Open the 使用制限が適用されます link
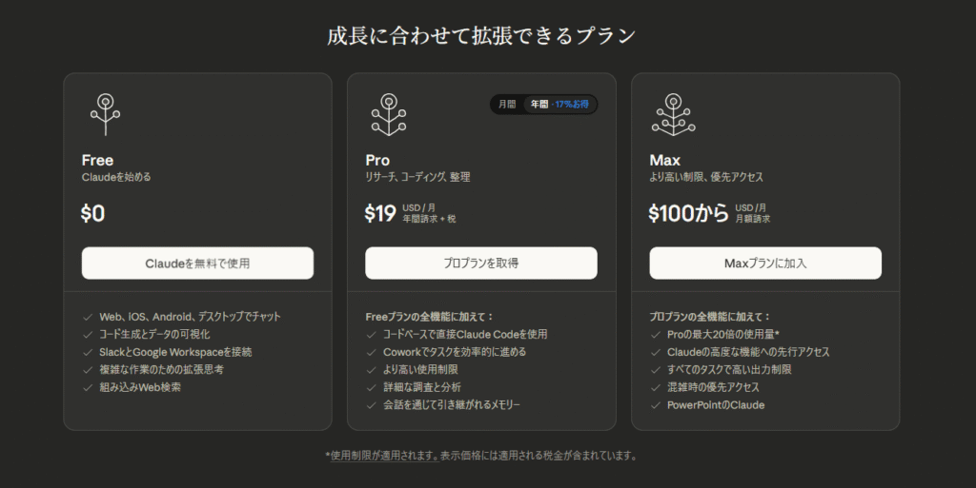976x488 pixels. pyautogui.click(x=383, y=456)
